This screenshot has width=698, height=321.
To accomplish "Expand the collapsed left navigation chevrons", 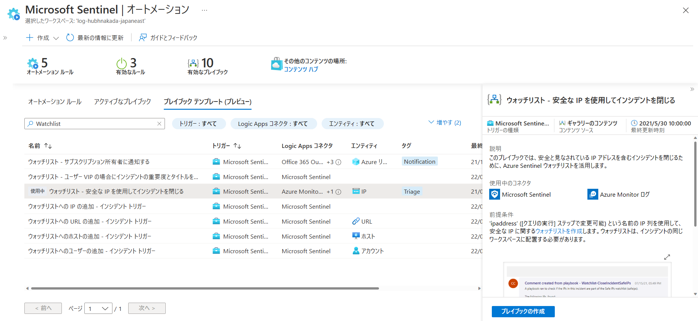I will [5, 38].
